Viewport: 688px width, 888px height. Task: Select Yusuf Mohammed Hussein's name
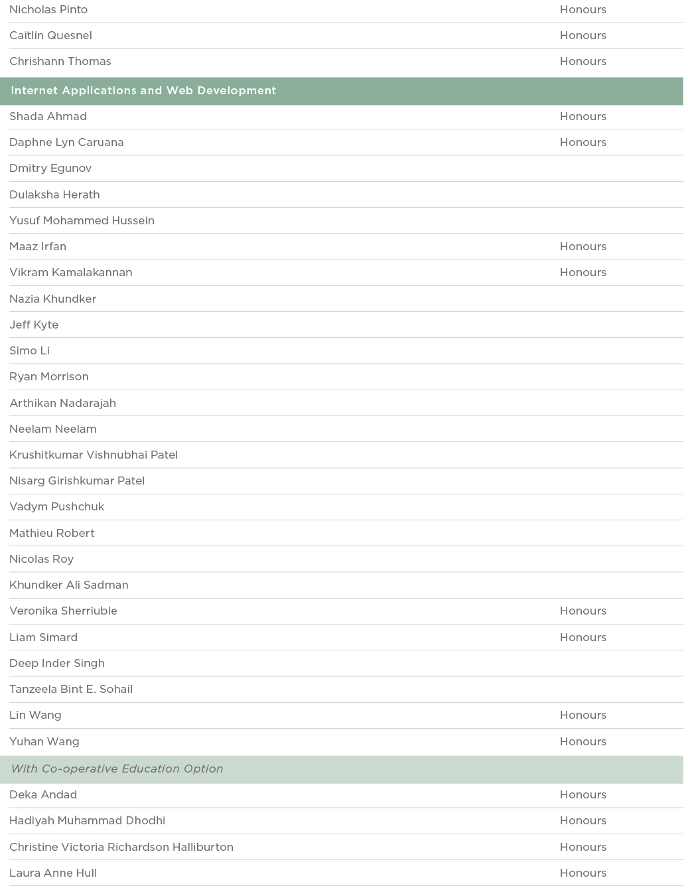[x=82, y=221]
